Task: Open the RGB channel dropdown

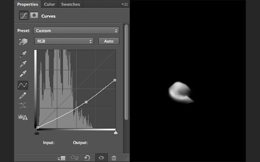Action: point(64,41)
